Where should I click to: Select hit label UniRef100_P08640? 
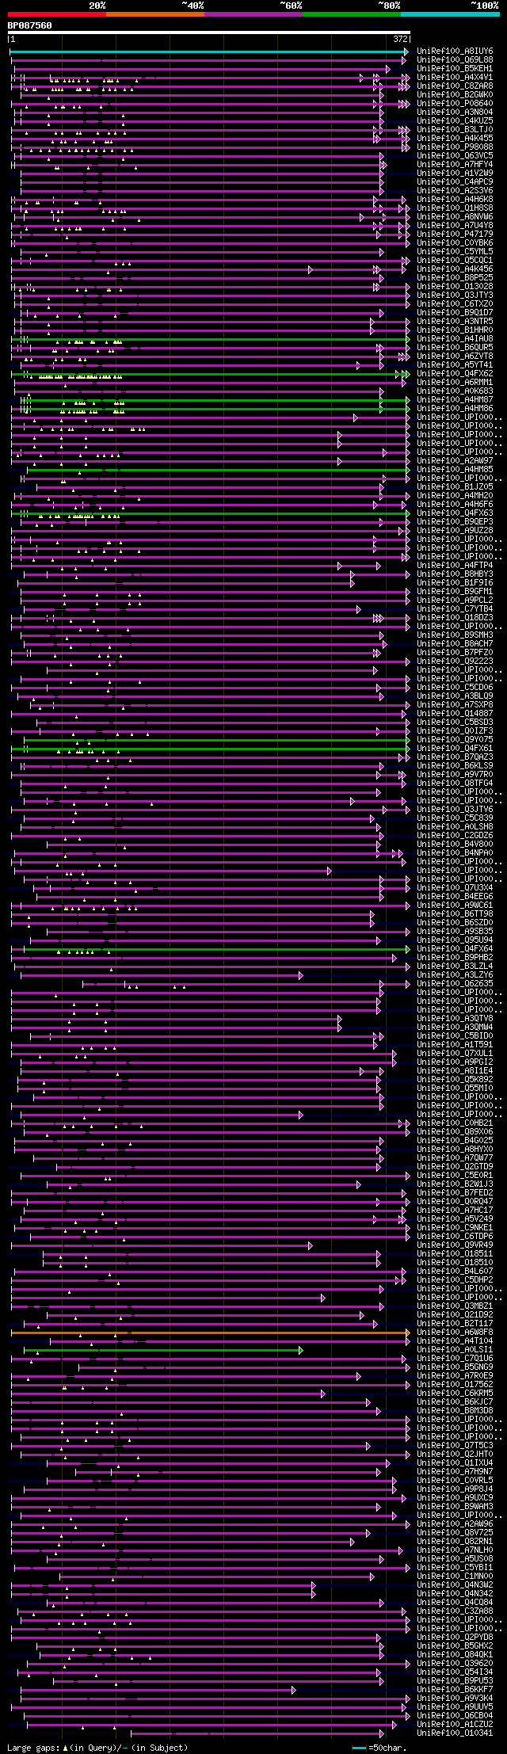(x=455, y=103)
